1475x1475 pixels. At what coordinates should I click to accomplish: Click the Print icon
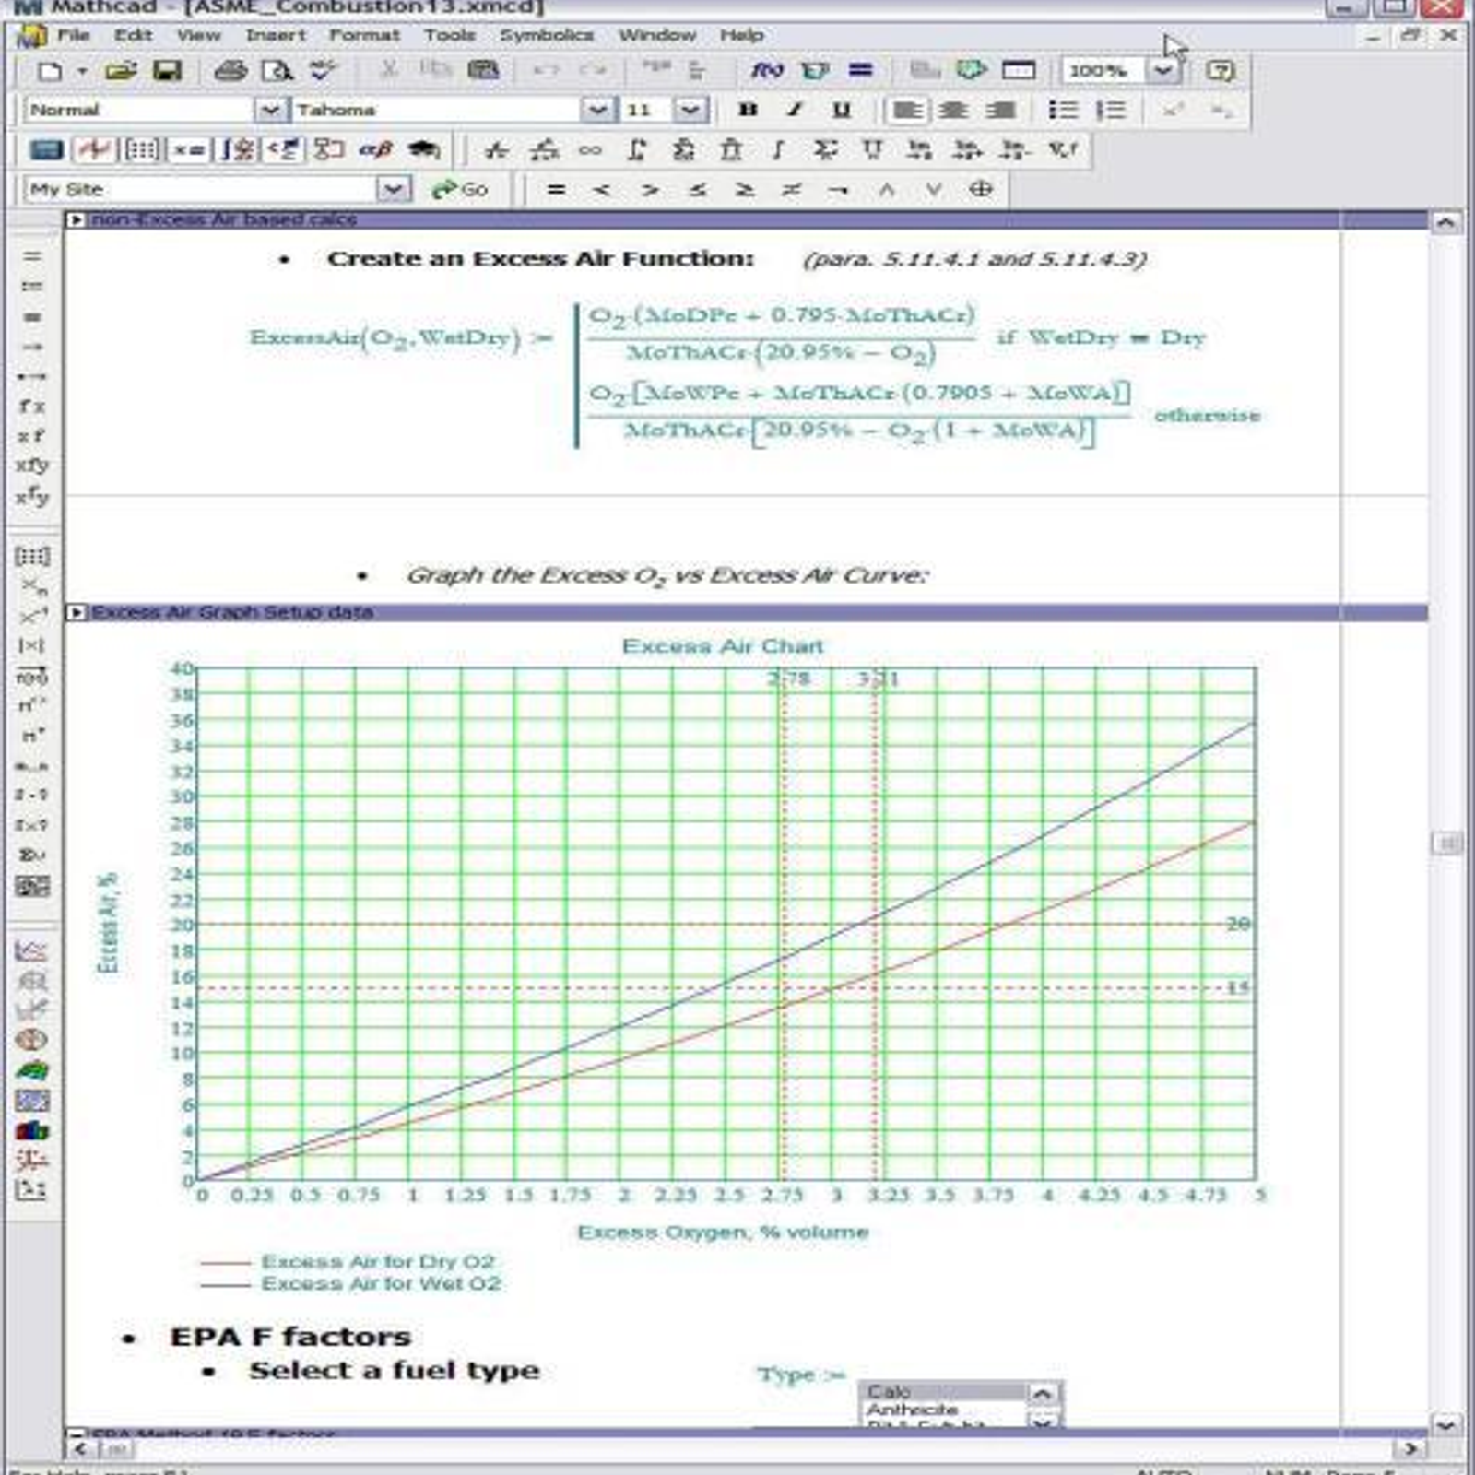tap(230, 71)
